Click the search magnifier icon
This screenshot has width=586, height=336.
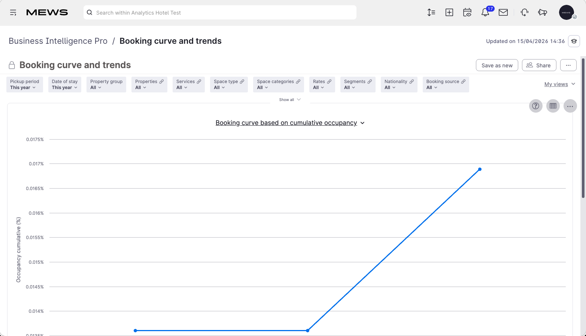[89, 12]
